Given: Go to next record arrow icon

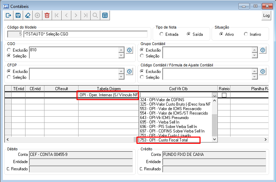Looking at the screenshot, I should (76, 15).
